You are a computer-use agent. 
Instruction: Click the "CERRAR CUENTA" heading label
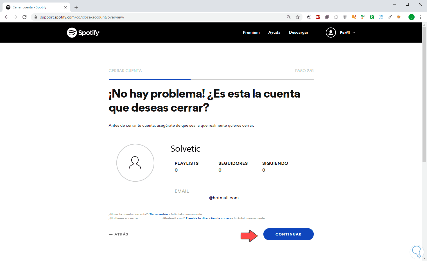[x=125, y=71]
